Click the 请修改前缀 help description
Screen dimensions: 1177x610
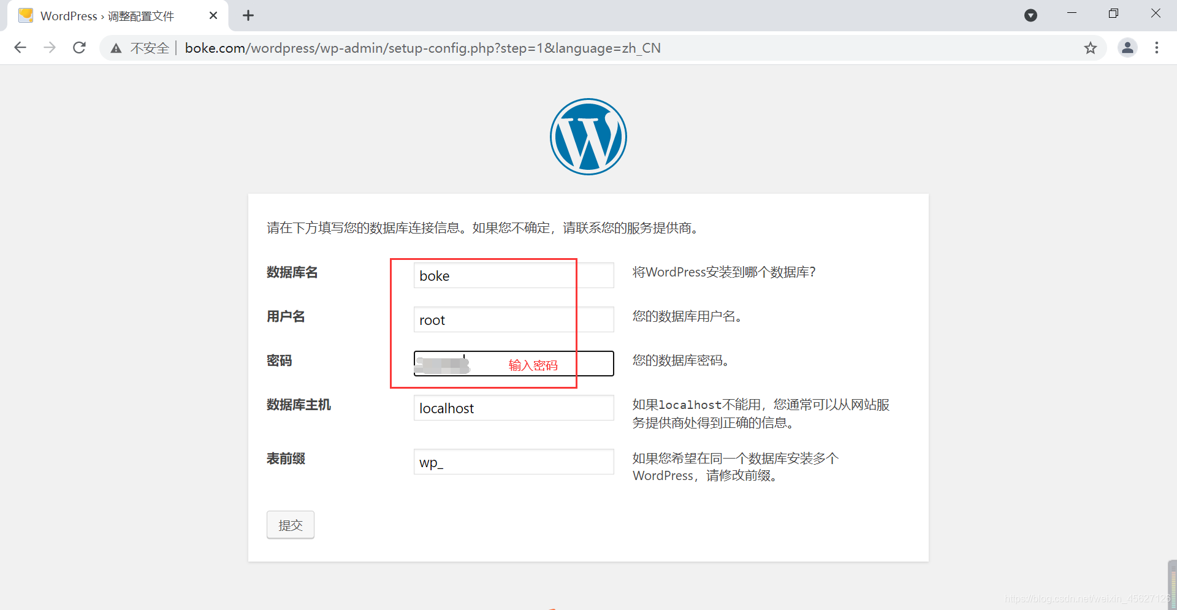(736, 467)
